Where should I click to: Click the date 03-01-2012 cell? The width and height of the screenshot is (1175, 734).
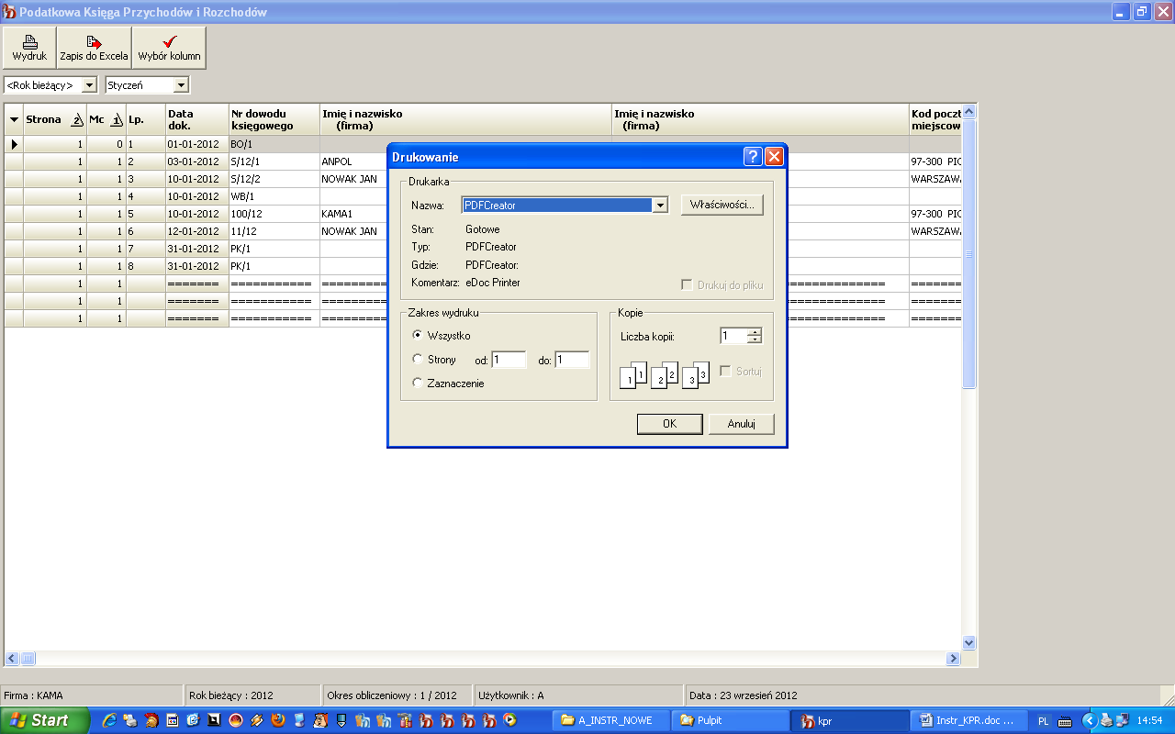[x=197, y=161]
